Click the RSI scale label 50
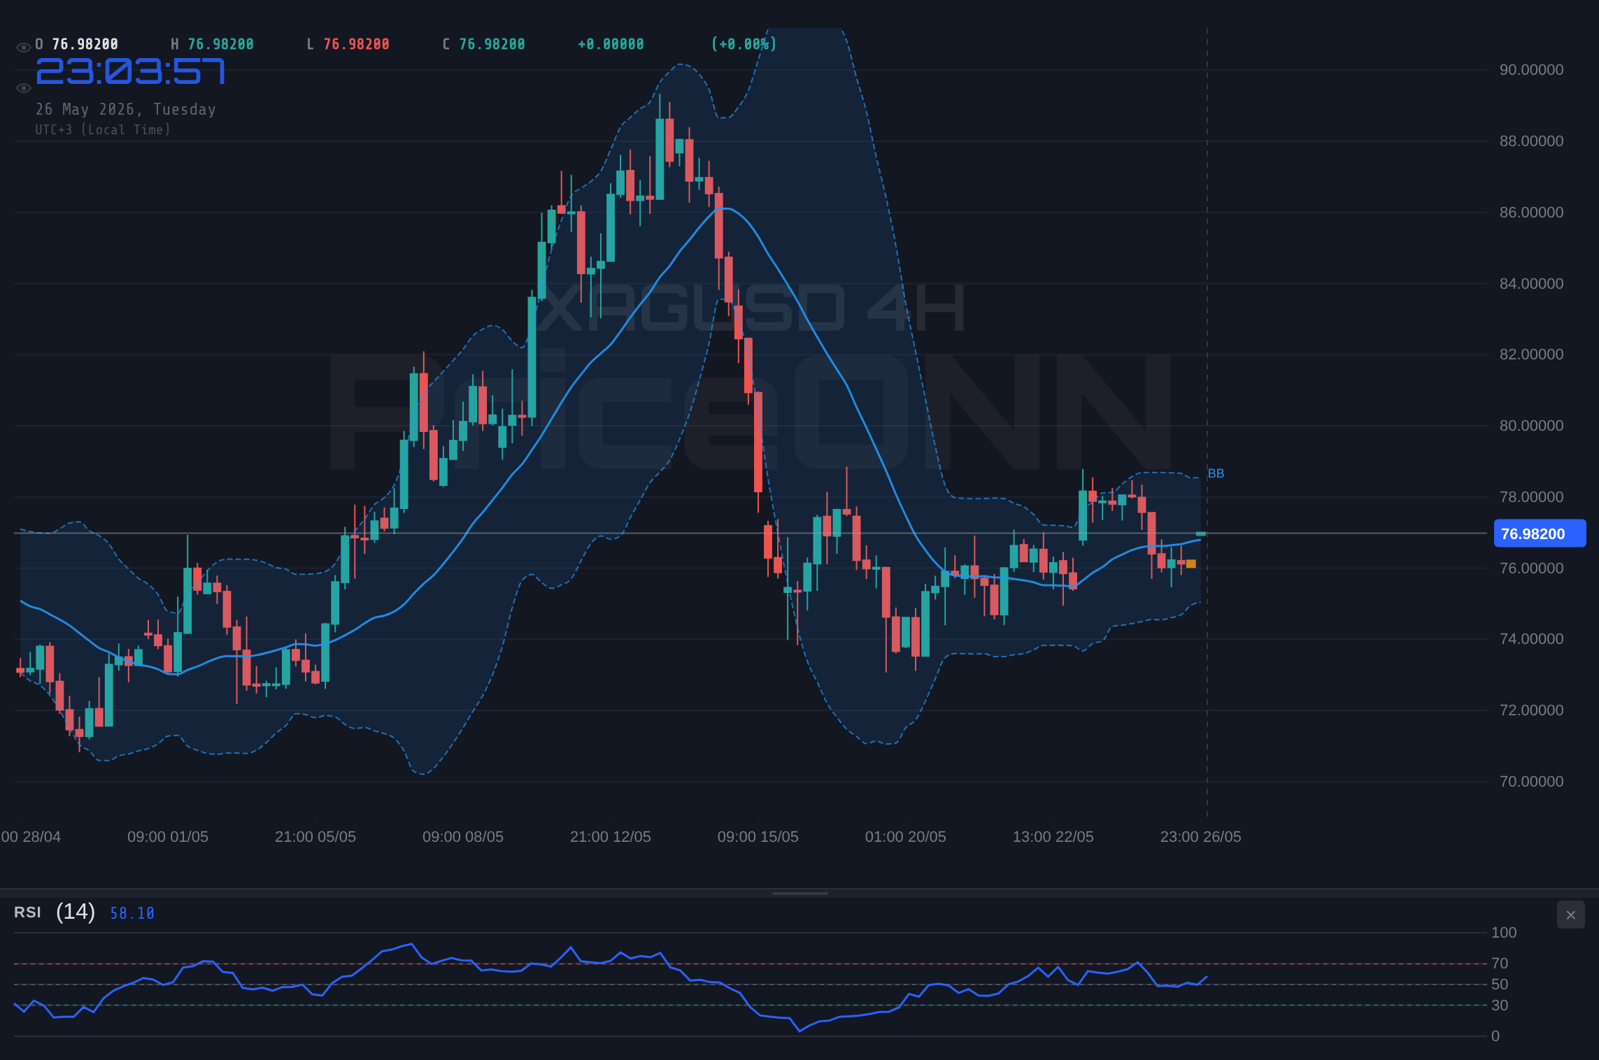Viewport: 1599px width, 1060px height. coord(1500,984)
